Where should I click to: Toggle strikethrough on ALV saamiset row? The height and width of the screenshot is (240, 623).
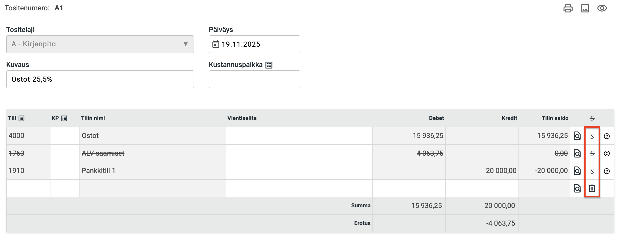tap(592, 153)
